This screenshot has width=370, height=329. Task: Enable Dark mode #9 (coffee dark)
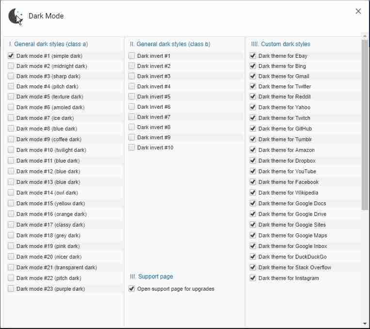11,139
